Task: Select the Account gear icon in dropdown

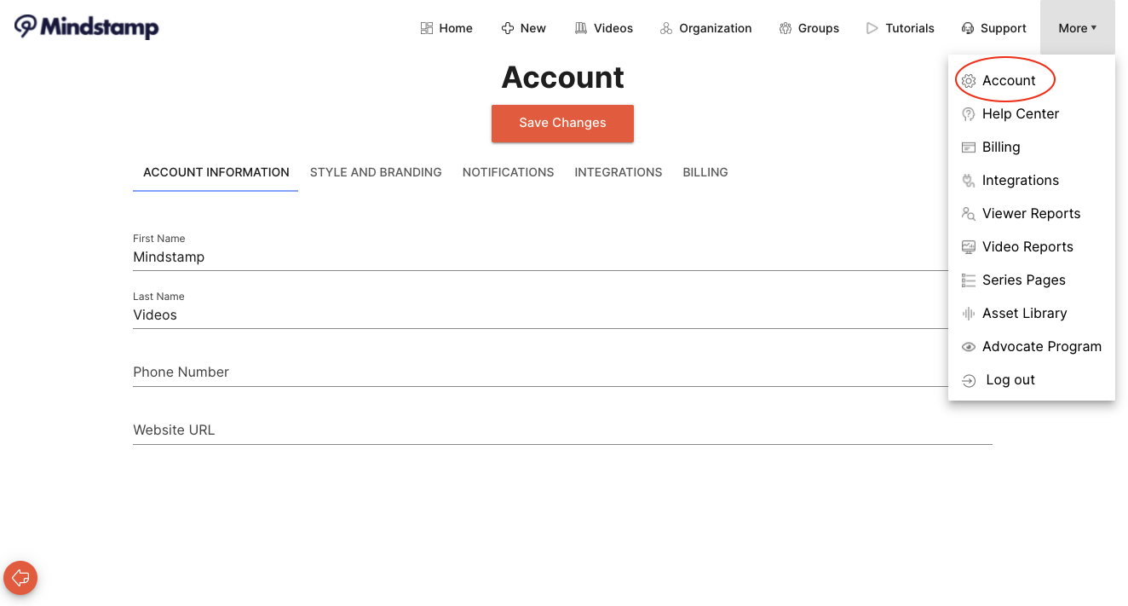Action: (x=969, y=80)
